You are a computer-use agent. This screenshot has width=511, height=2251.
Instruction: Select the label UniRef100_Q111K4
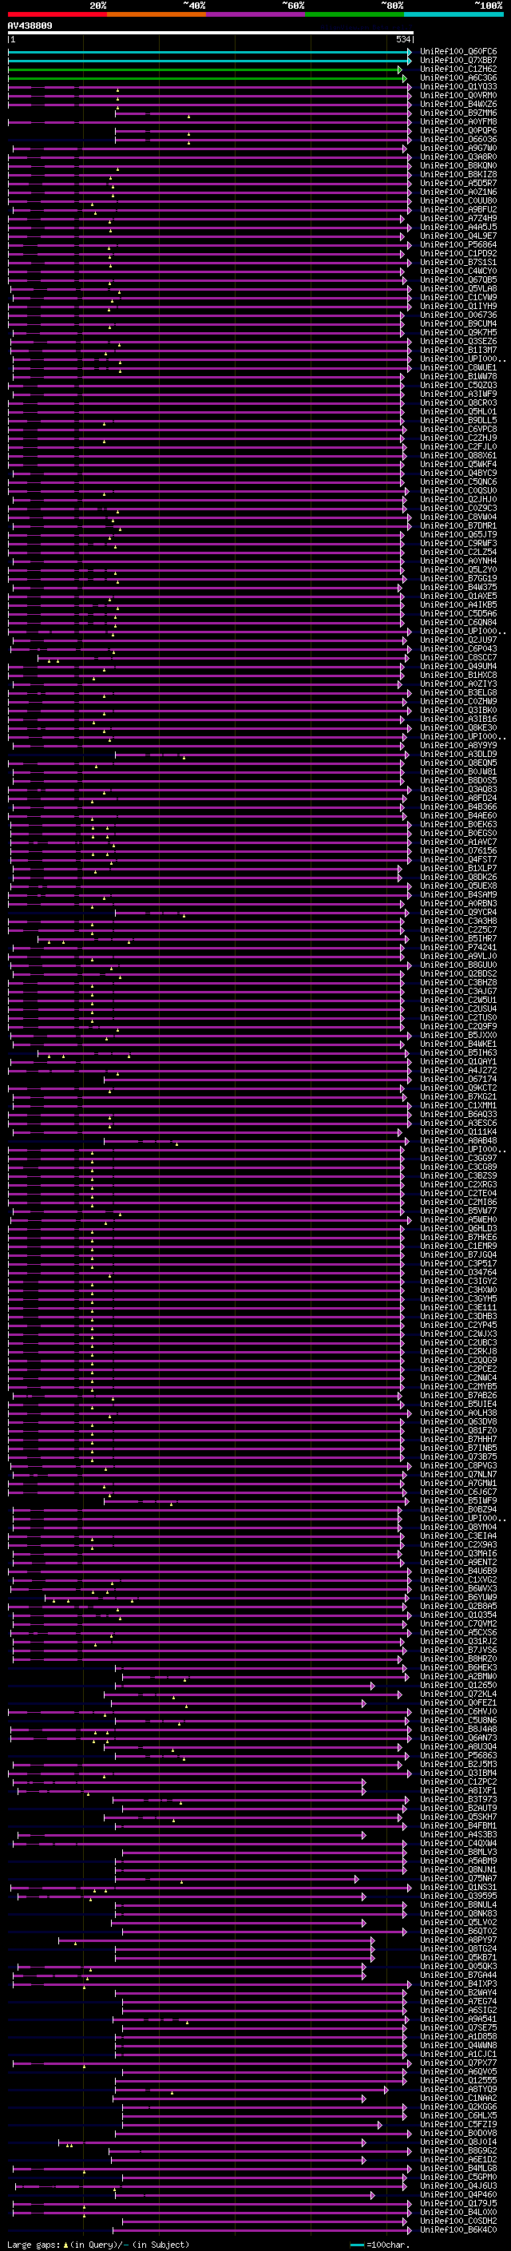458,1132
